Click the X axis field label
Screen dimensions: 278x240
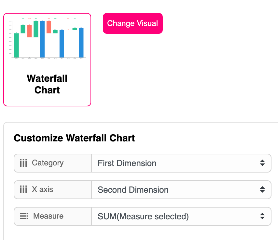coord(42,190)
